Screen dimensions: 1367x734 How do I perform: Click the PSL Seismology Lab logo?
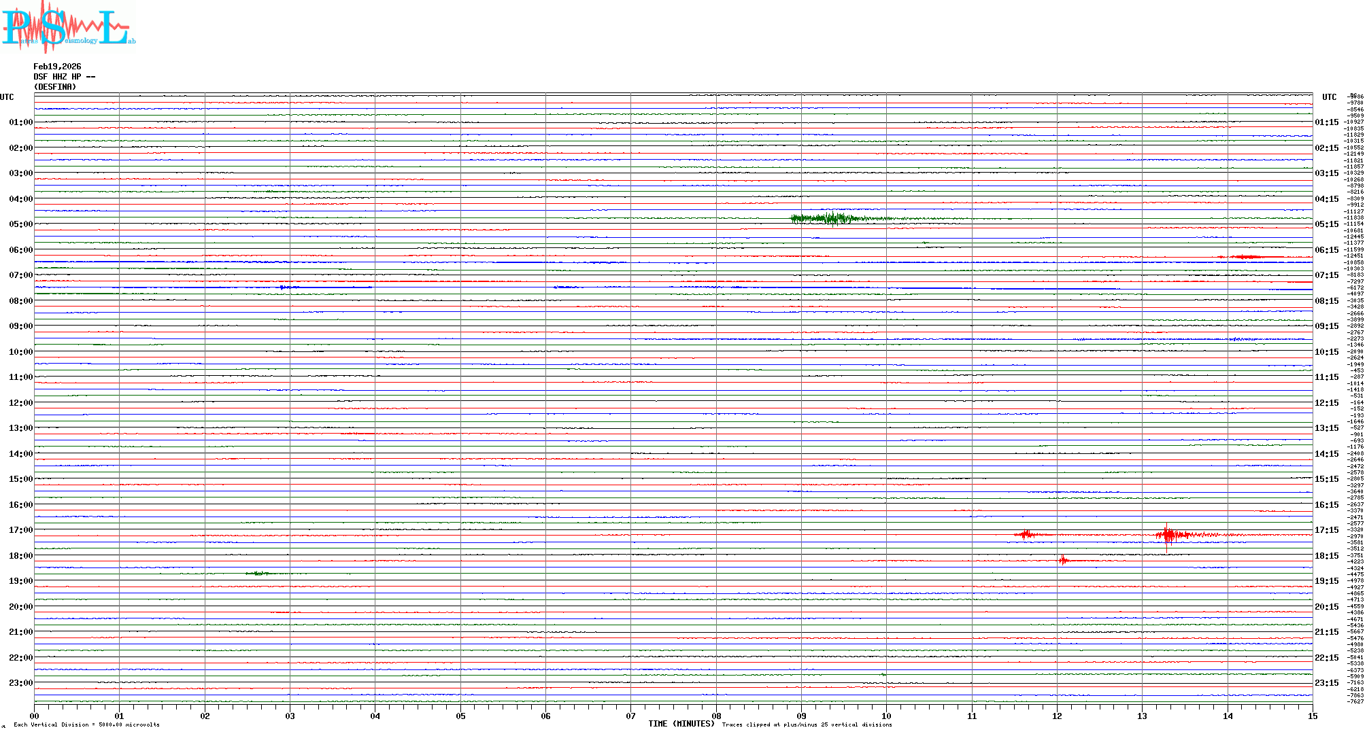point(67,27)
